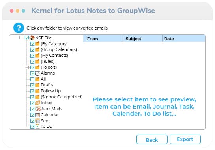Open the Inbox folder icon
This screenshot has width=215, height=150.
pyautogui.click(x=37, y=103)
